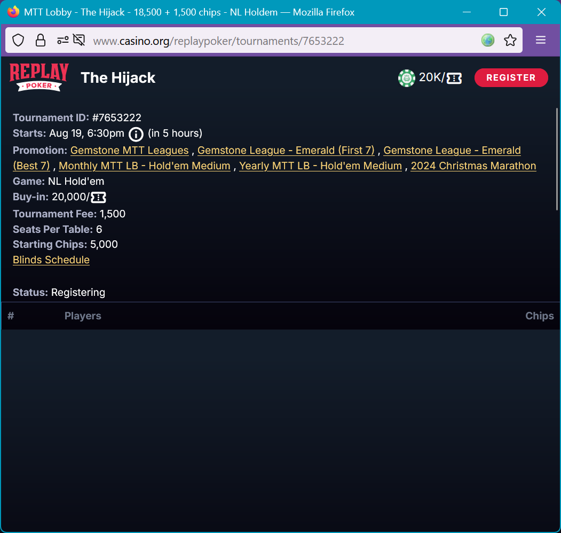Click the Chips column header
561x533 pixels.
pyautogui.click(x=540, y=316)
